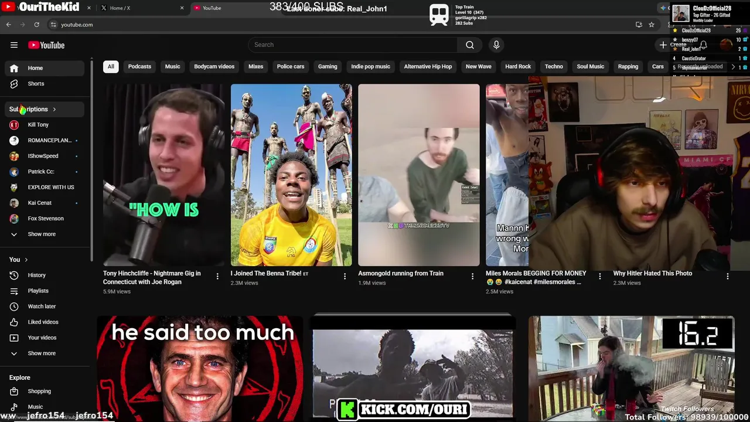Image resolution: width=750 pixels, height=422 pixels.
Task: Open the History icon in sidebar
Action: [14, 275]
